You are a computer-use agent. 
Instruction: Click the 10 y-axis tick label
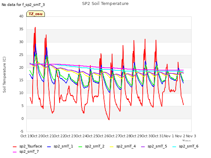tap(21, 93)
